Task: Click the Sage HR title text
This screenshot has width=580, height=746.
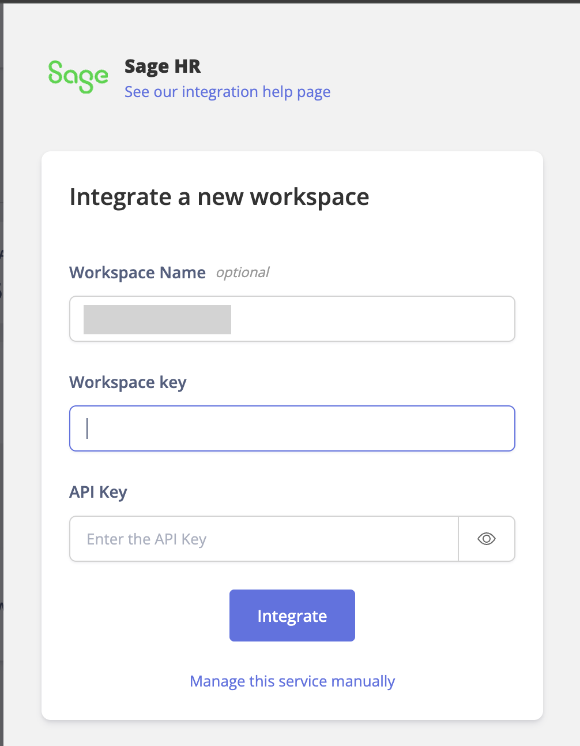Action: tap(163, 66)
